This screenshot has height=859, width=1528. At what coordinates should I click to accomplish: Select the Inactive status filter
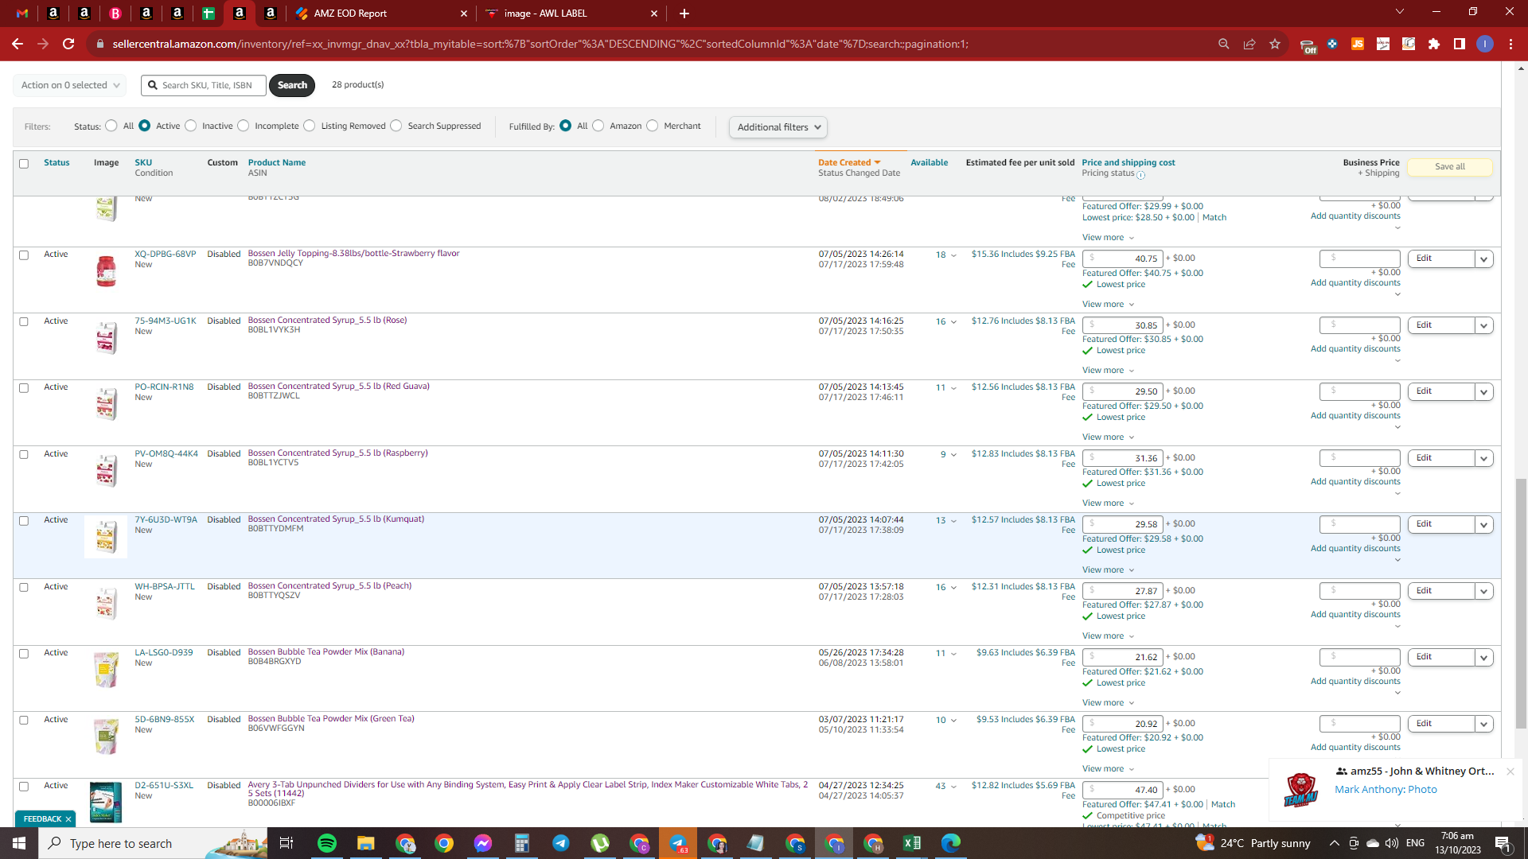pos(191,126)
